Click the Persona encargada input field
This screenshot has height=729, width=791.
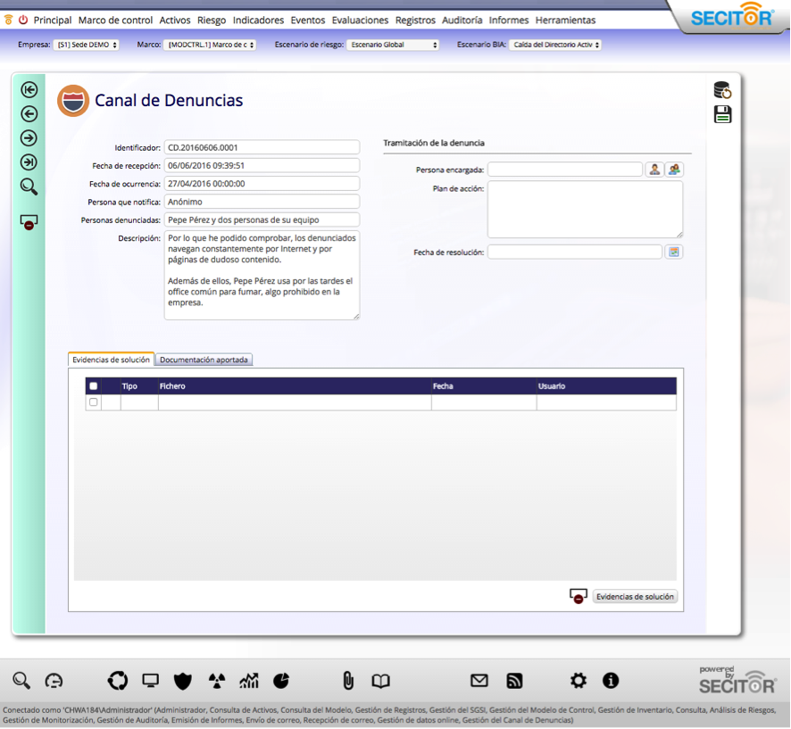pos(564,170)
